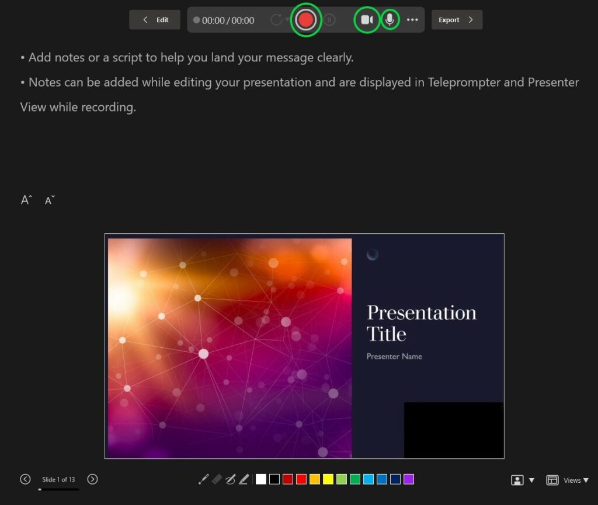Screen dimensions: 598x505
Task: Pick the yellow ink color
Action: (328, 479)
